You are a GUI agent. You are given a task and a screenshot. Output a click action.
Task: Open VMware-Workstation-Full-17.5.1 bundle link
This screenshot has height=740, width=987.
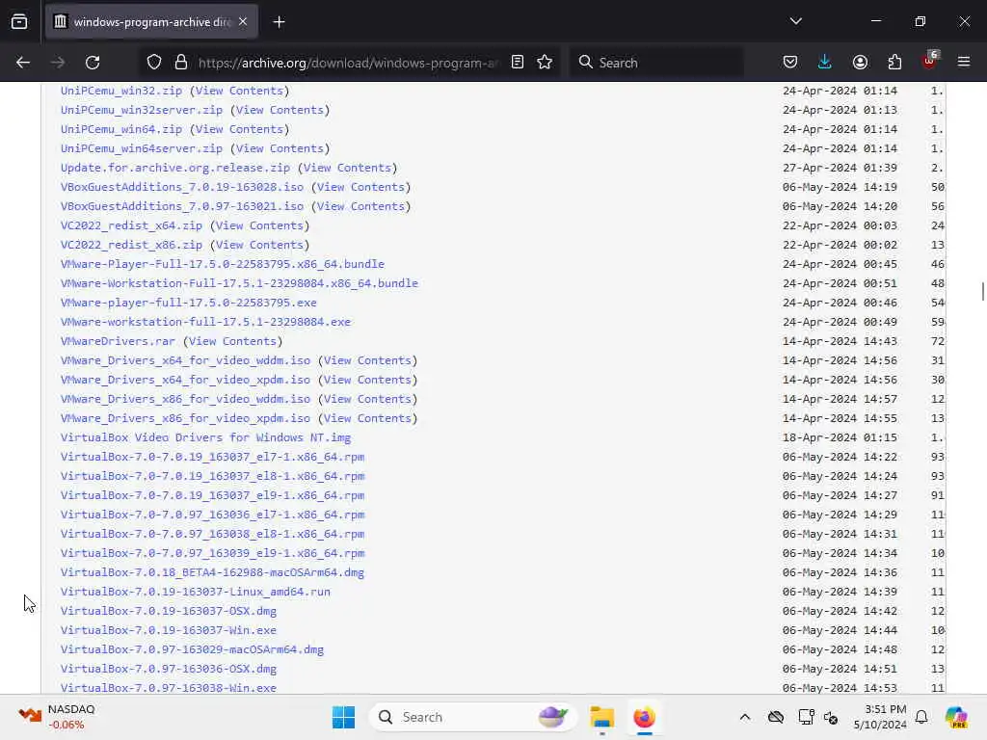click(239, 283)
